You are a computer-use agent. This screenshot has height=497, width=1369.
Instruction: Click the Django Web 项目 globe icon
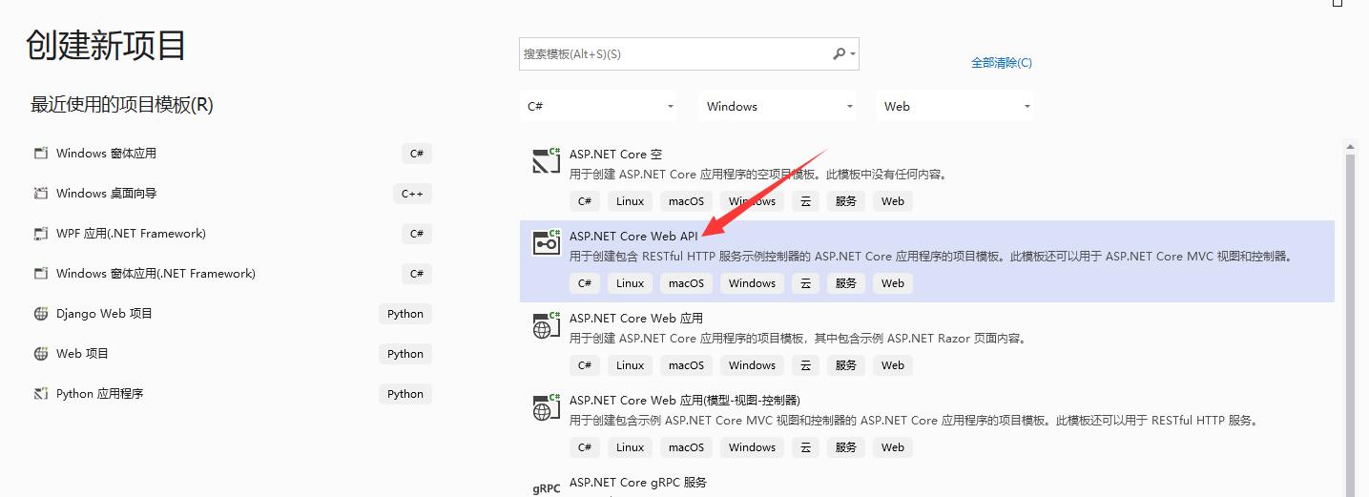coord(41,314)
